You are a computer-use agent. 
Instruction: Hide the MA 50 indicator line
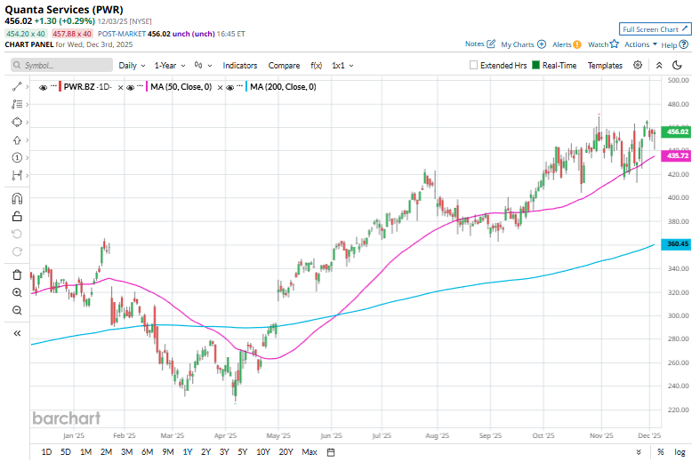tap(131, 86)
